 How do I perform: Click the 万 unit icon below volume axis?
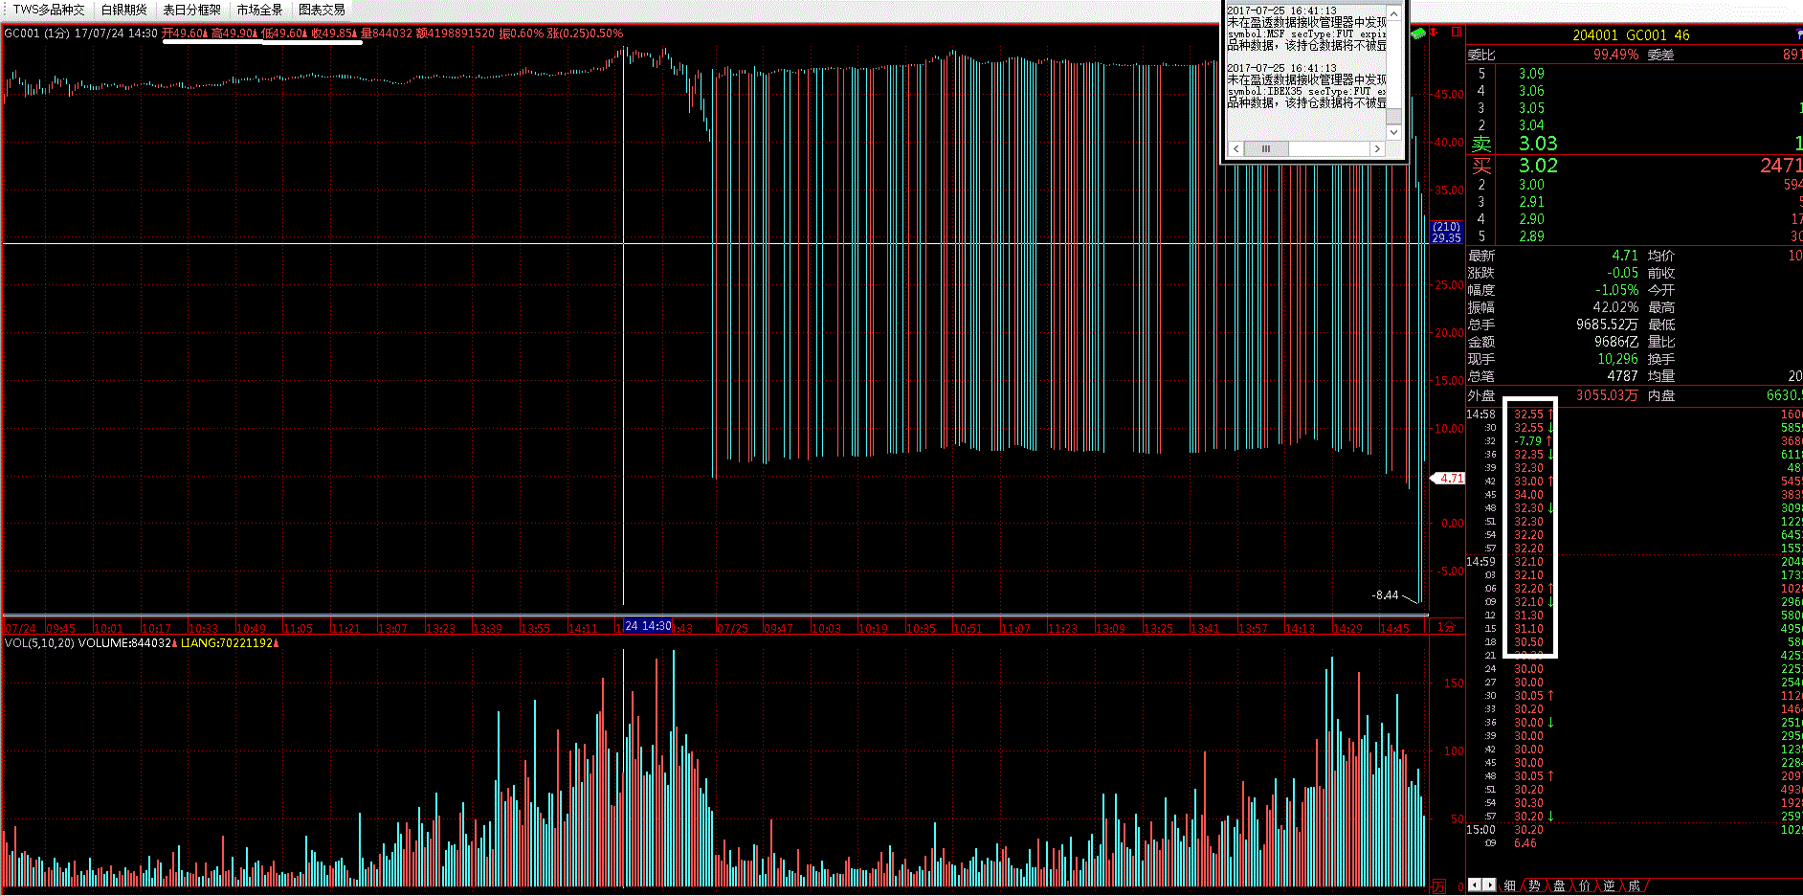pyautogui.click(x=1438, y=886)
